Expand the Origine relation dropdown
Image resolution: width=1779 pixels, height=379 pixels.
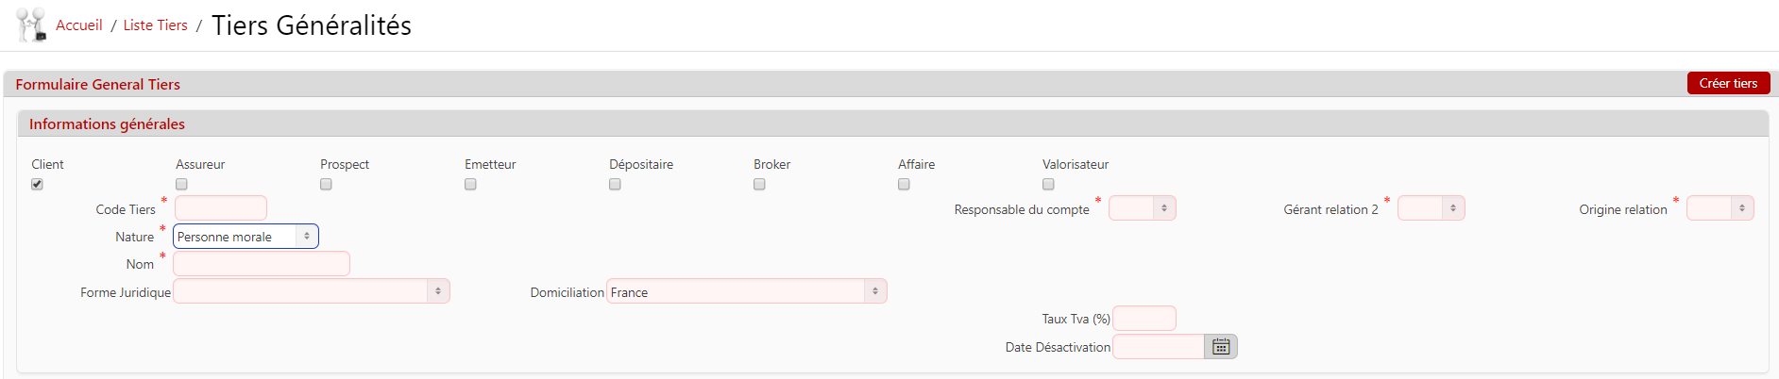tap(1720, 208)
